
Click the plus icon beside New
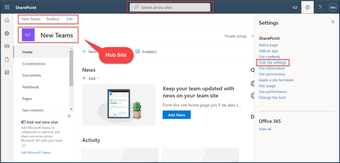coord(84,51)
